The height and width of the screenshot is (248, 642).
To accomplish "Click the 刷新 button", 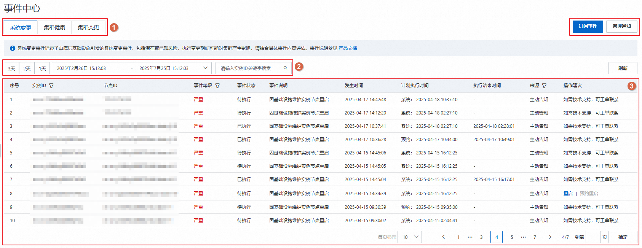I will point(623,68).
